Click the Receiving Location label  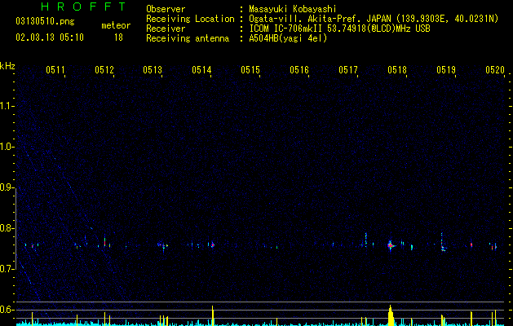click(190, 19)
